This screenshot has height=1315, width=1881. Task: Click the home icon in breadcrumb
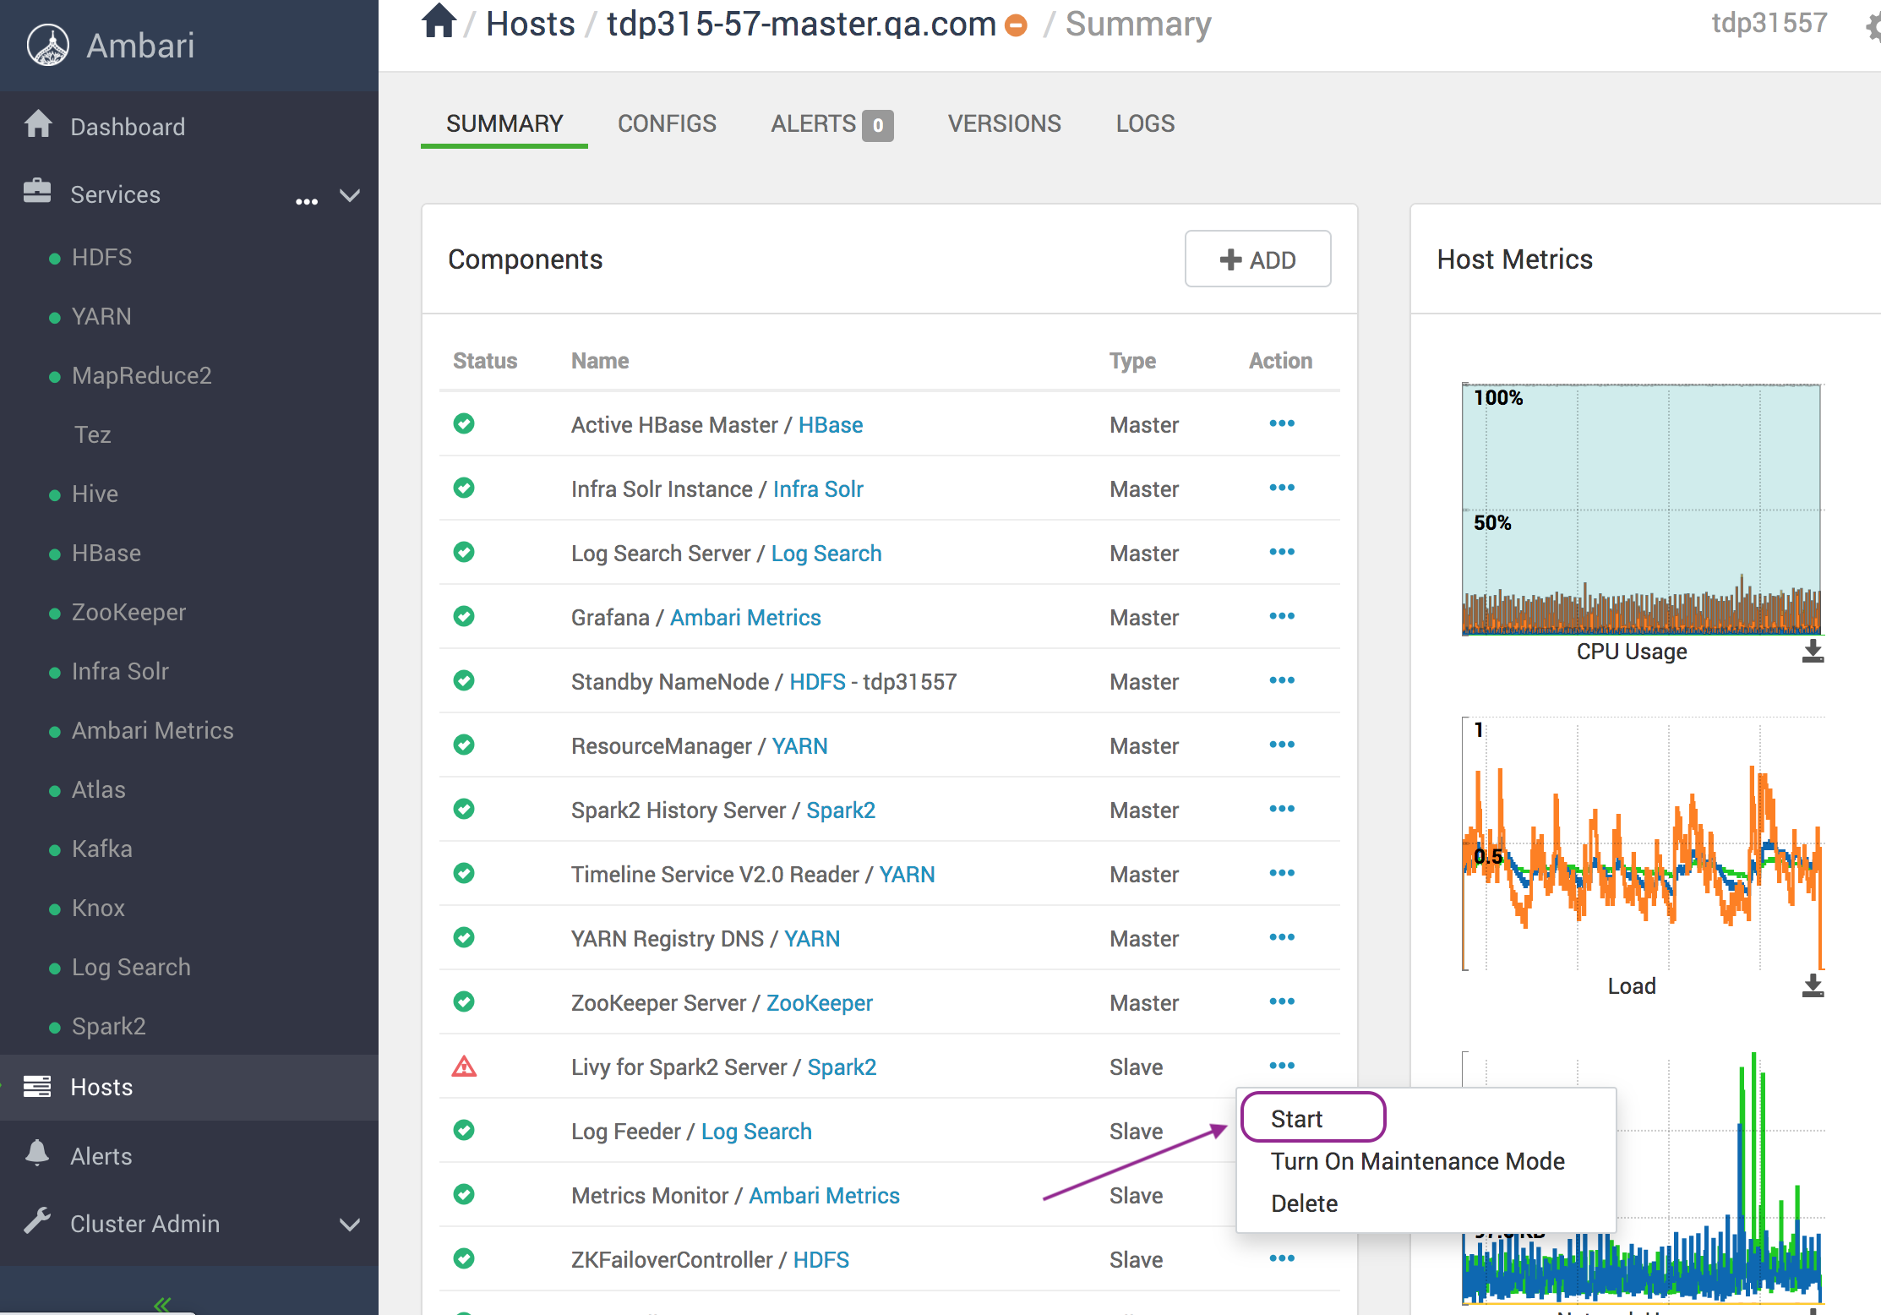point(439,21)
